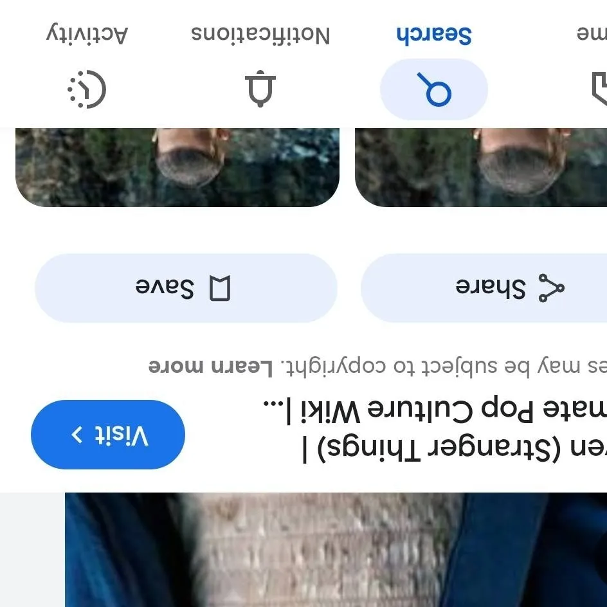Select the Search magnifier icon

(x=433, y=89)
